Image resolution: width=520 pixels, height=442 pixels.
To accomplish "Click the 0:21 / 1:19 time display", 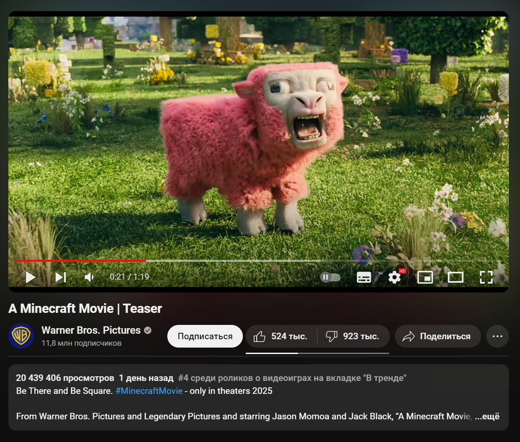I will point(129,277).
